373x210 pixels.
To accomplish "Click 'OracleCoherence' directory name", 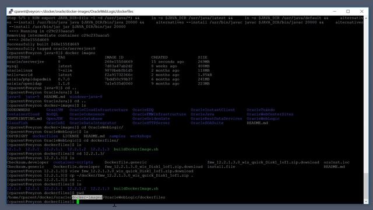I will click(x=87, y=114).
